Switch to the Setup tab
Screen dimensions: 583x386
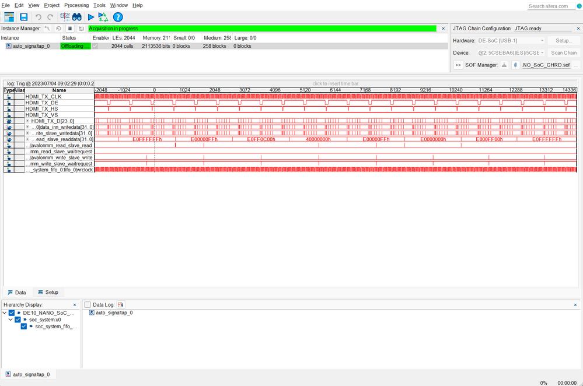click(48, 292)
